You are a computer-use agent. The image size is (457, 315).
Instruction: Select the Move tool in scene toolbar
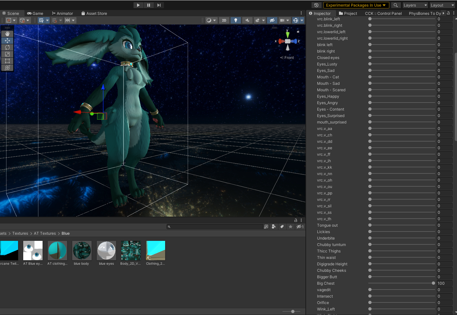(x=7, y=41)
